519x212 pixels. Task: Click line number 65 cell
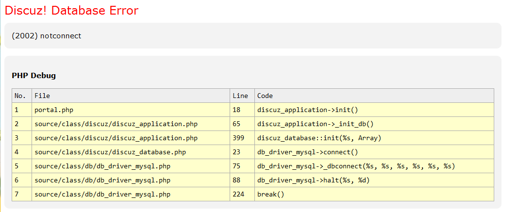point(242,124)
